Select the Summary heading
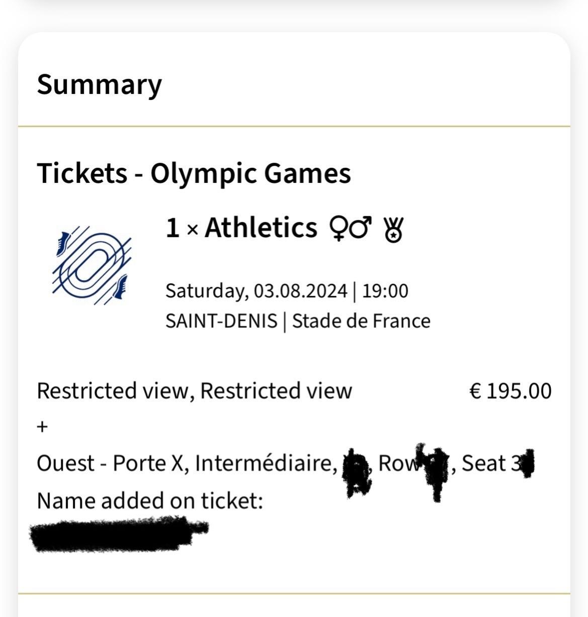 point(99,84)
